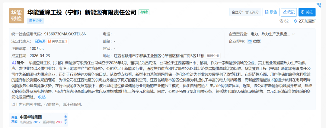Open the 笔记 notes button
Viewport: 326px width, 128px height.
tap(289, 12)
